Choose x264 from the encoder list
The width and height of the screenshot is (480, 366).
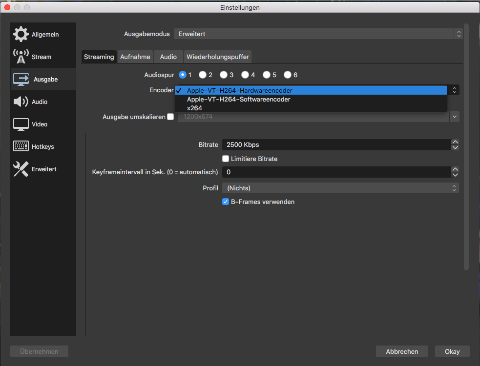pyautogui.click(x=194, y=108)
